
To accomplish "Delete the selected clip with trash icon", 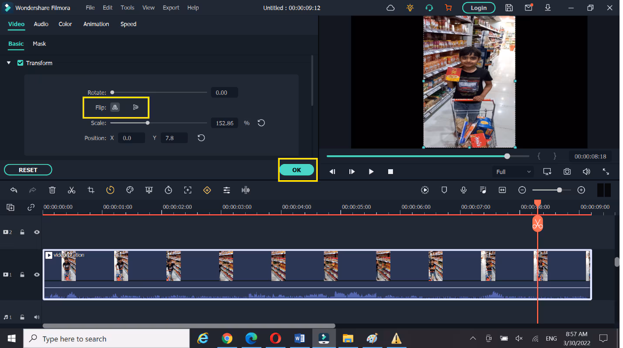I will 52,190.
